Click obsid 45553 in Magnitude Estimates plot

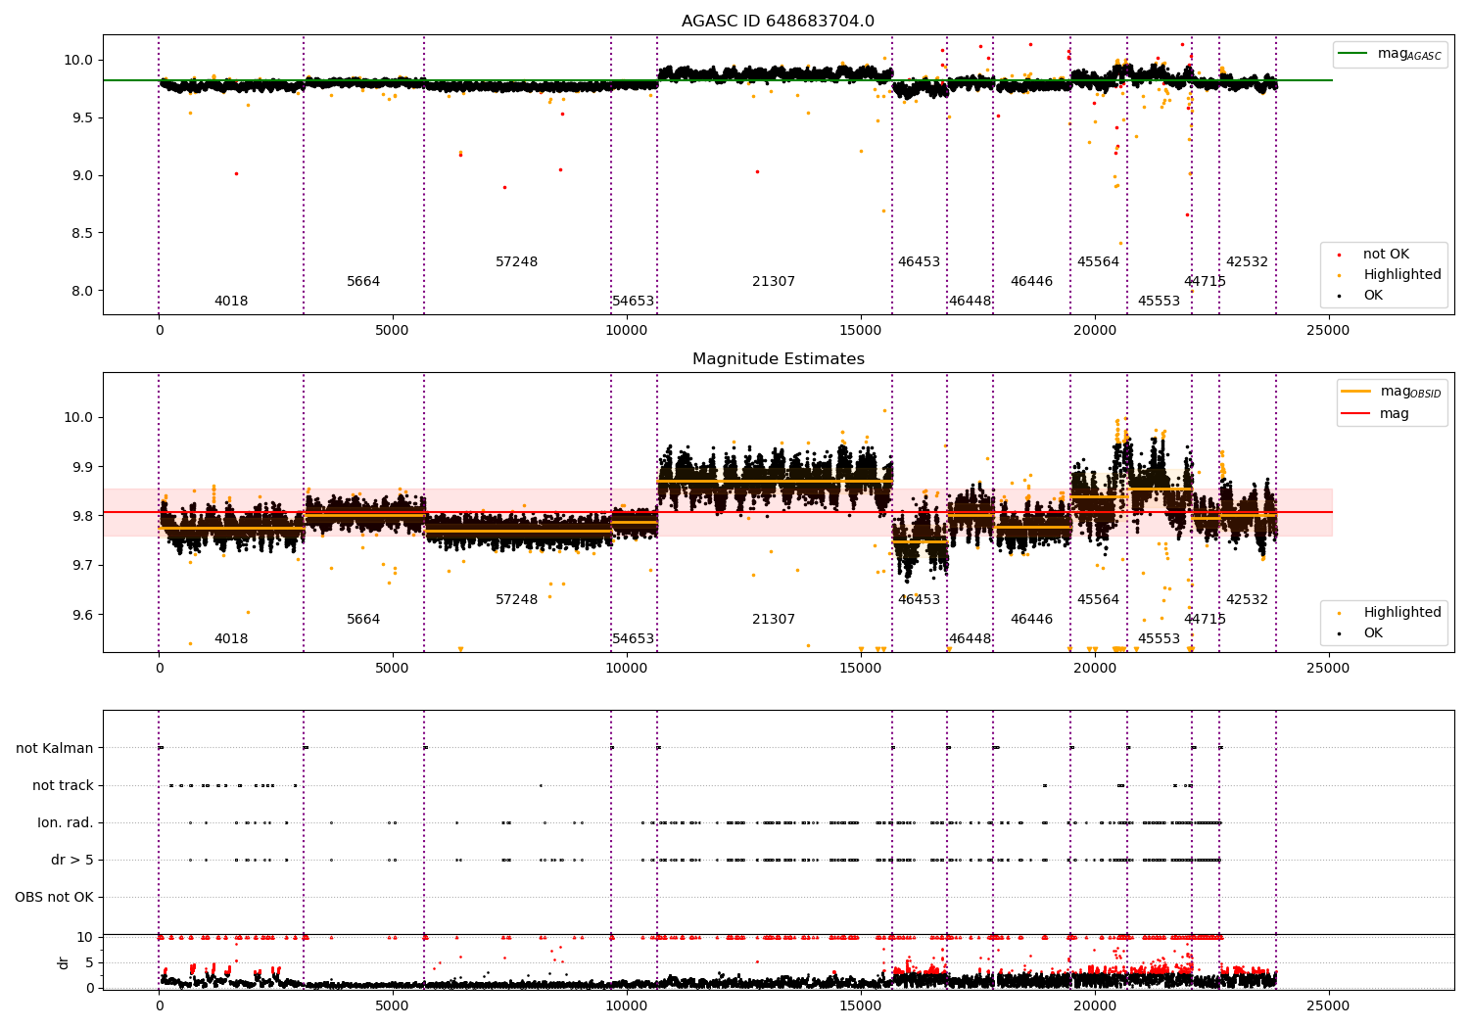1159,639
